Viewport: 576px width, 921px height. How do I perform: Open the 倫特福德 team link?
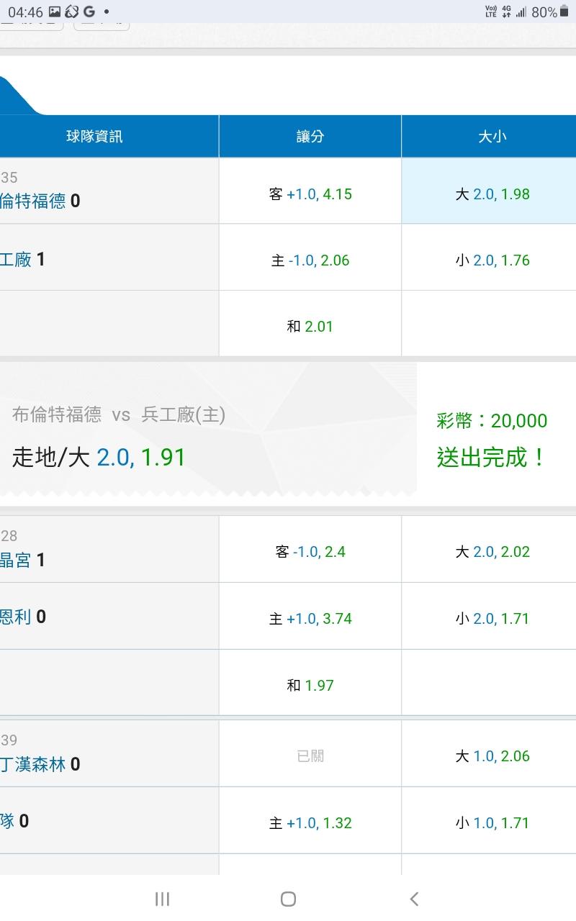pos(33,201)
